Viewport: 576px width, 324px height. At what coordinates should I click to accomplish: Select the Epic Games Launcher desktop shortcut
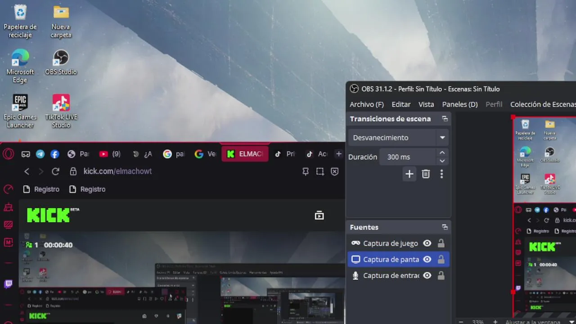click(20, 111)
